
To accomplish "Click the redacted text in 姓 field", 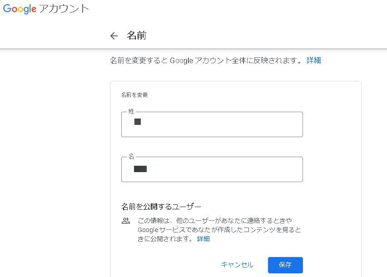I will (135, 122).
